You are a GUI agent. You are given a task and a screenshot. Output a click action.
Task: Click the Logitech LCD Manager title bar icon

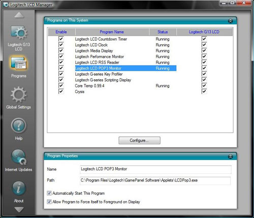tap(6, 5)
